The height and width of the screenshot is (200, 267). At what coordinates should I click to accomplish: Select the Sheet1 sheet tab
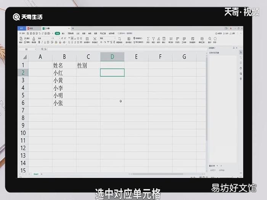point(36,174)
